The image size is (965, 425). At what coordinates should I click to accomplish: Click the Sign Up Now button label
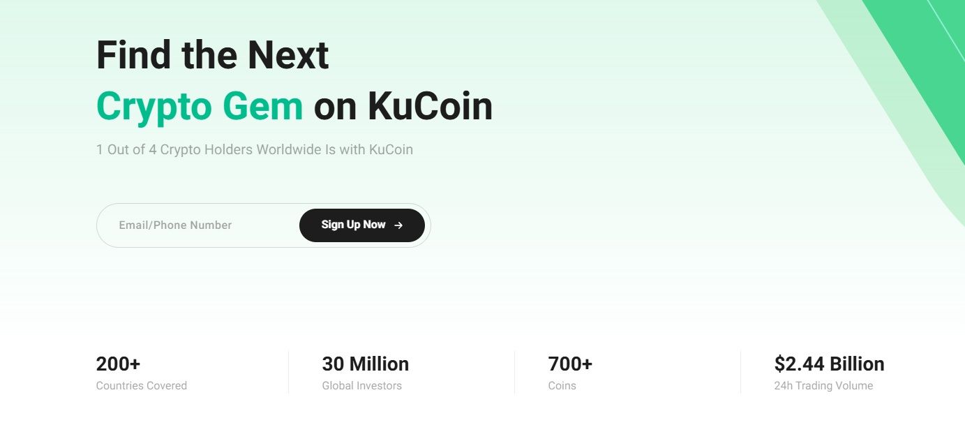(353, 225)
